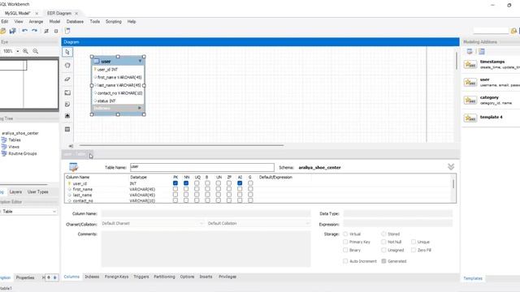Click the Redo arrow icon

click(34, 31)
